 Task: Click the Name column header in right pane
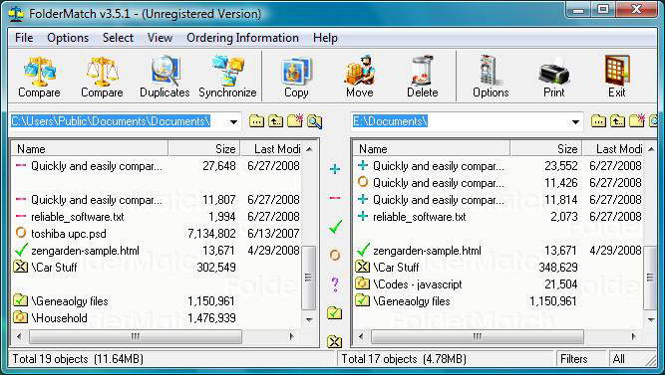coord(431,148)
